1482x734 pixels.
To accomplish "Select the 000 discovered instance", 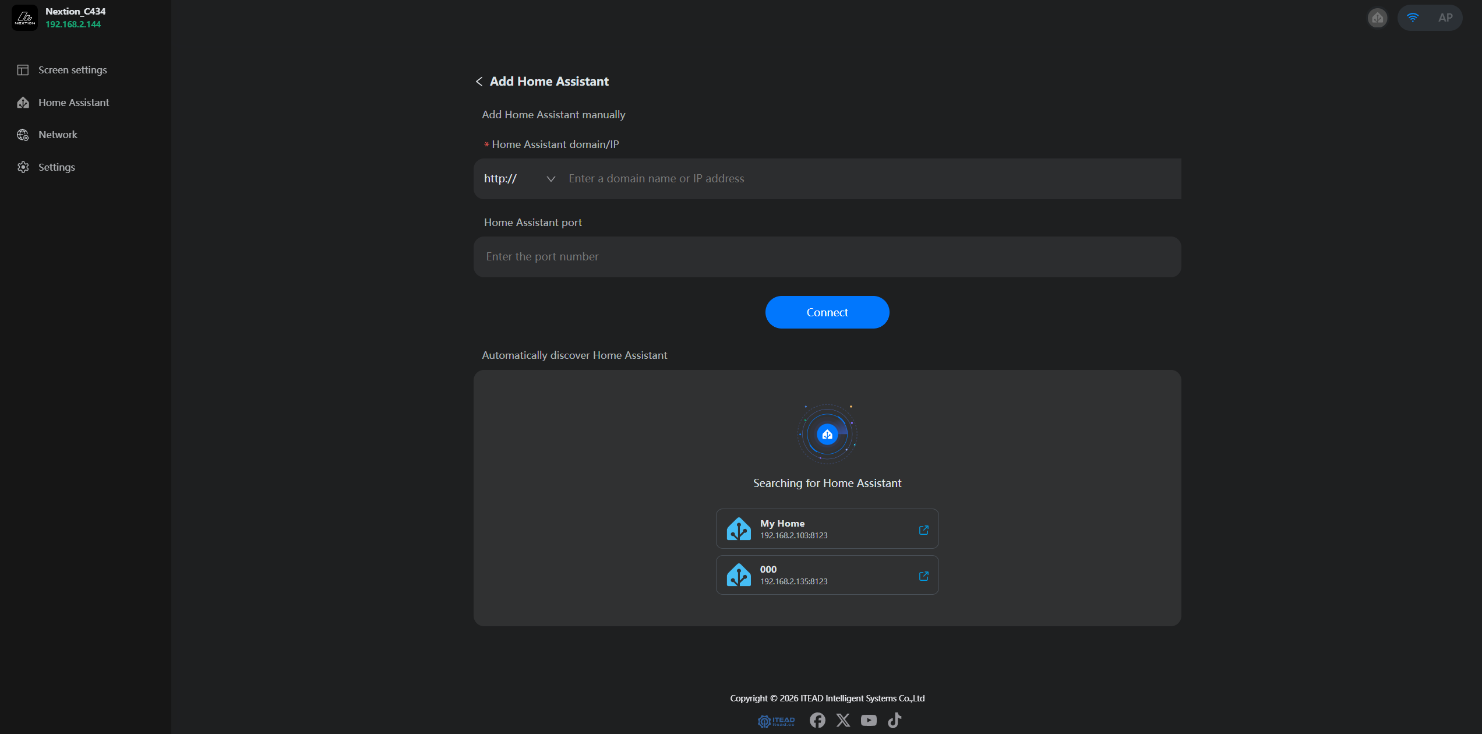I will pos(827,575).
